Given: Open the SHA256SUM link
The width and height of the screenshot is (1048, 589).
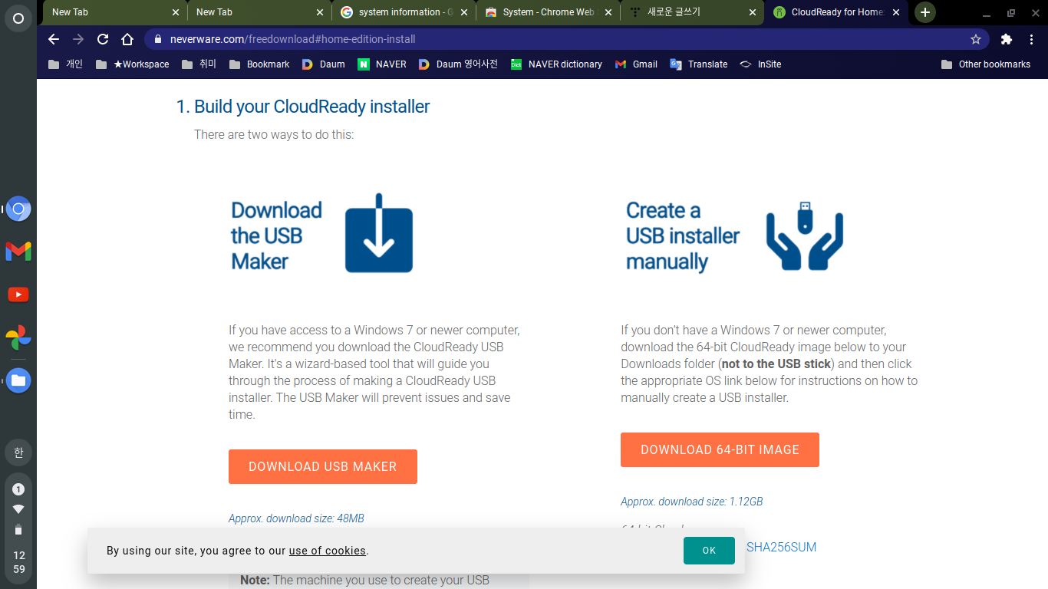Looking at the screenshot, I should pos(781,548).
